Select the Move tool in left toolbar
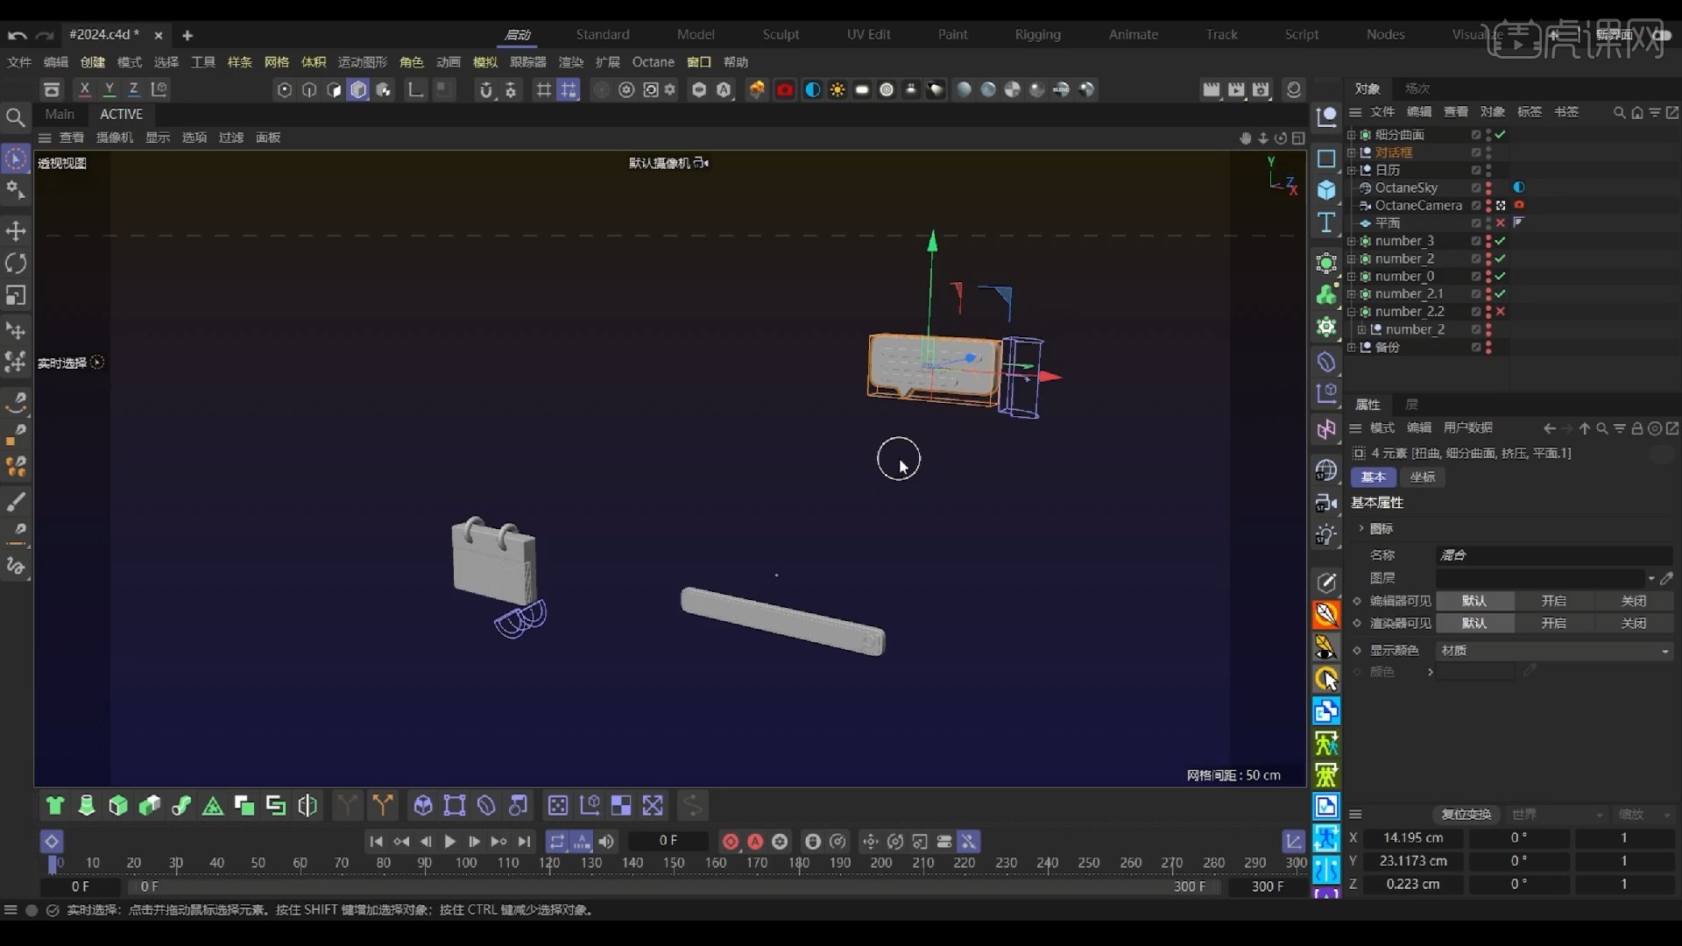This screenshot has height=946, width=1682. point(16,230)
